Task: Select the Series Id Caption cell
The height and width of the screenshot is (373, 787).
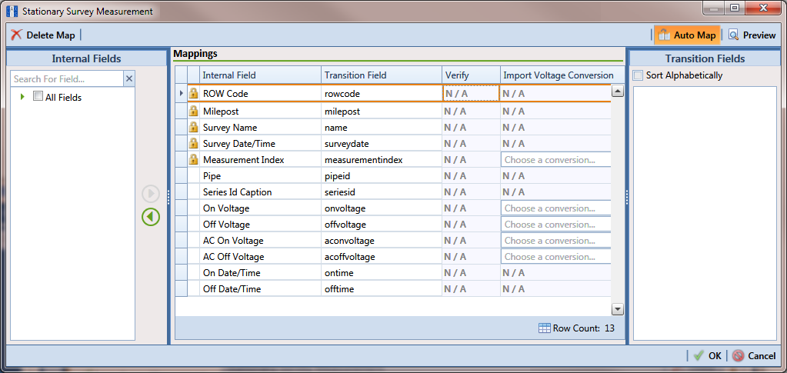Action: pos(260,191)
